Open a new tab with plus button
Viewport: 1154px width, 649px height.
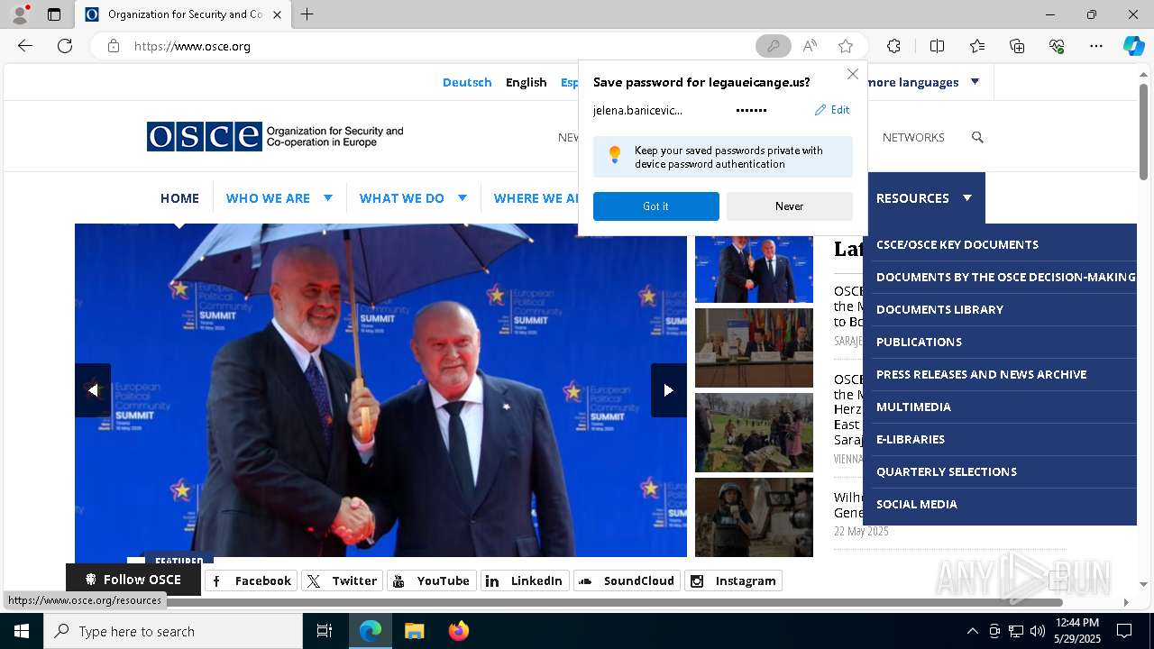(307, 14)
